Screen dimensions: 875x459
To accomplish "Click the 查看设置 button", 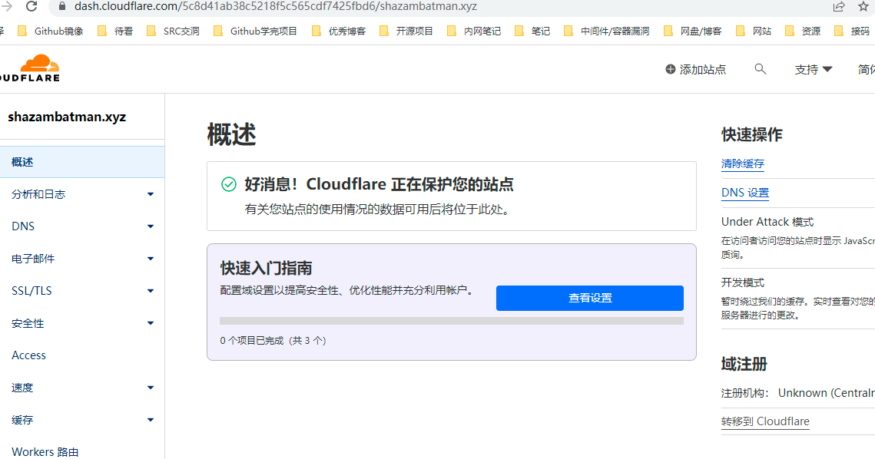I will (590, 298).
